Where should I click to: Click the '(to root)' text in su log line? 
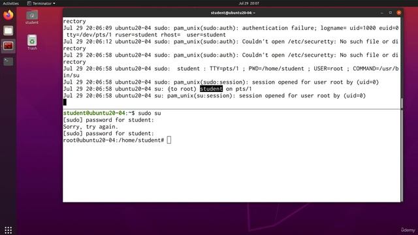coord(182,89)
